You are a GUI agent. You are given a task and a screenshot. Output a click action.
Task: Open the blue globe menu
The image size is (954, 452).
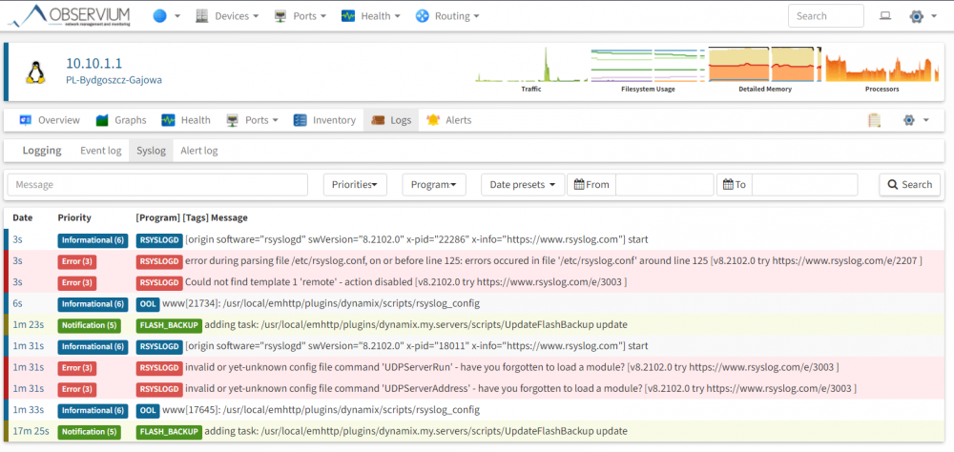[166, 16]
